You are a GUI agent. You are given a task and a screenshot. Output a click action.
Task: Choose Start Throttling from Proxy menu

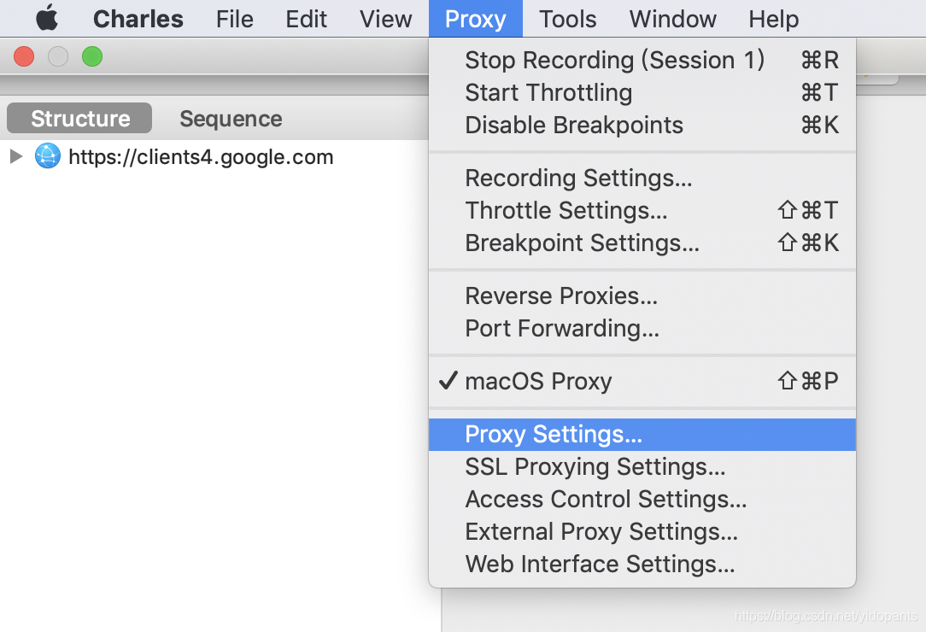click(642, 93)
